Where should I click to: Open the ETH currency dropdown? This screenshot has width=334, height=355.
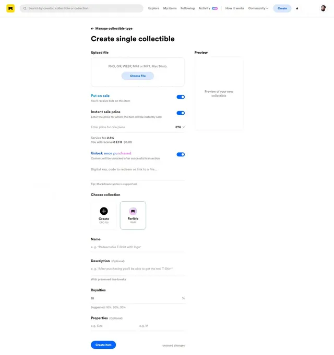[180, 127]
